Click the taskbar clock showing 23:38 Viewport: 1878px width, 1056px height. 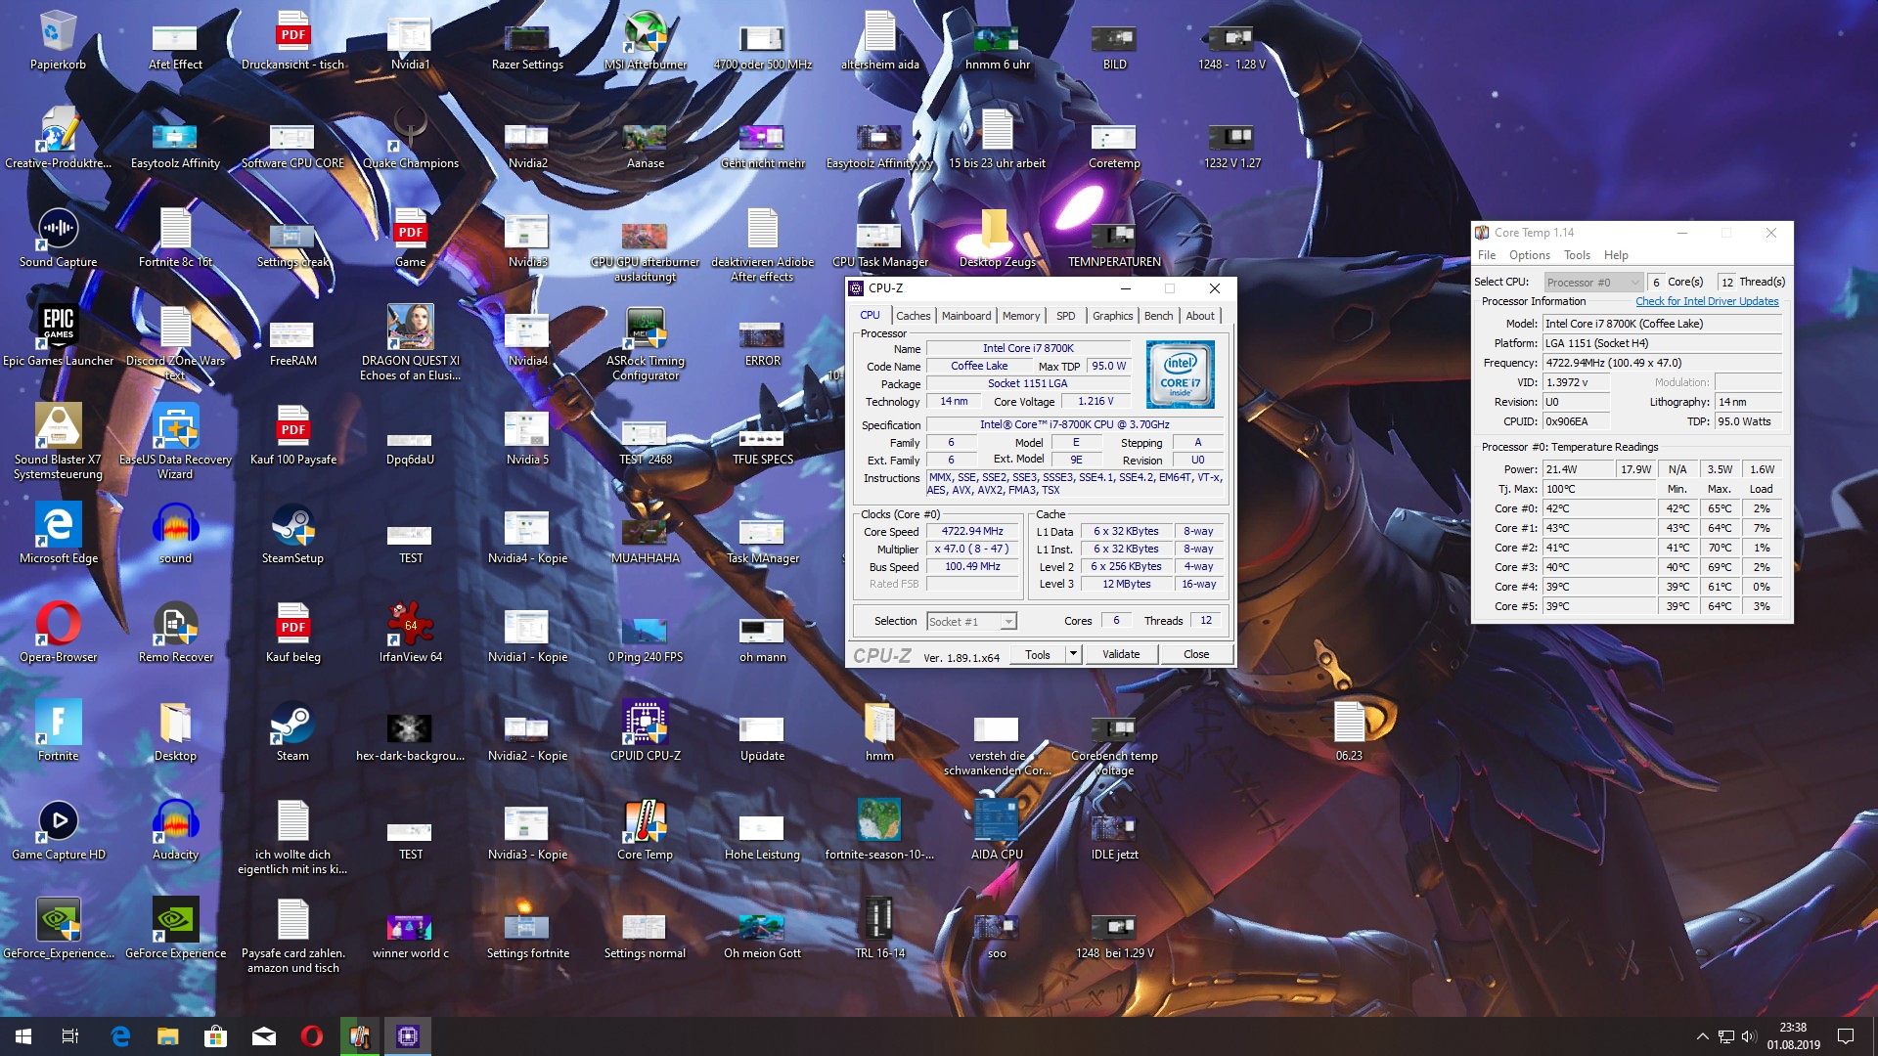(1793, 1036)
